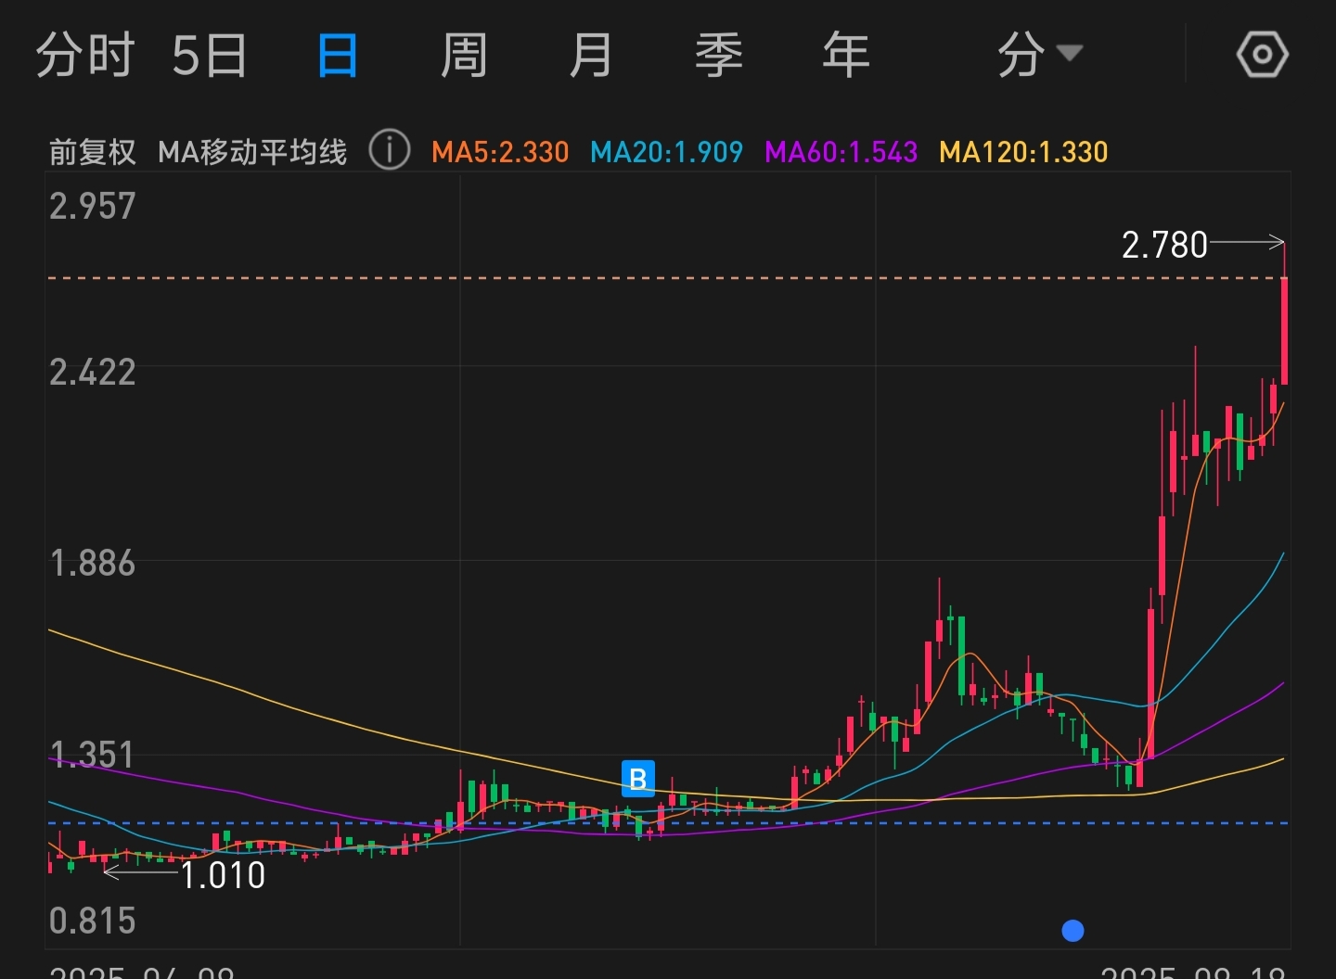Tap the 1.886 axis price label
This screenshot has width=1336, height=979.
coord(93,563)
